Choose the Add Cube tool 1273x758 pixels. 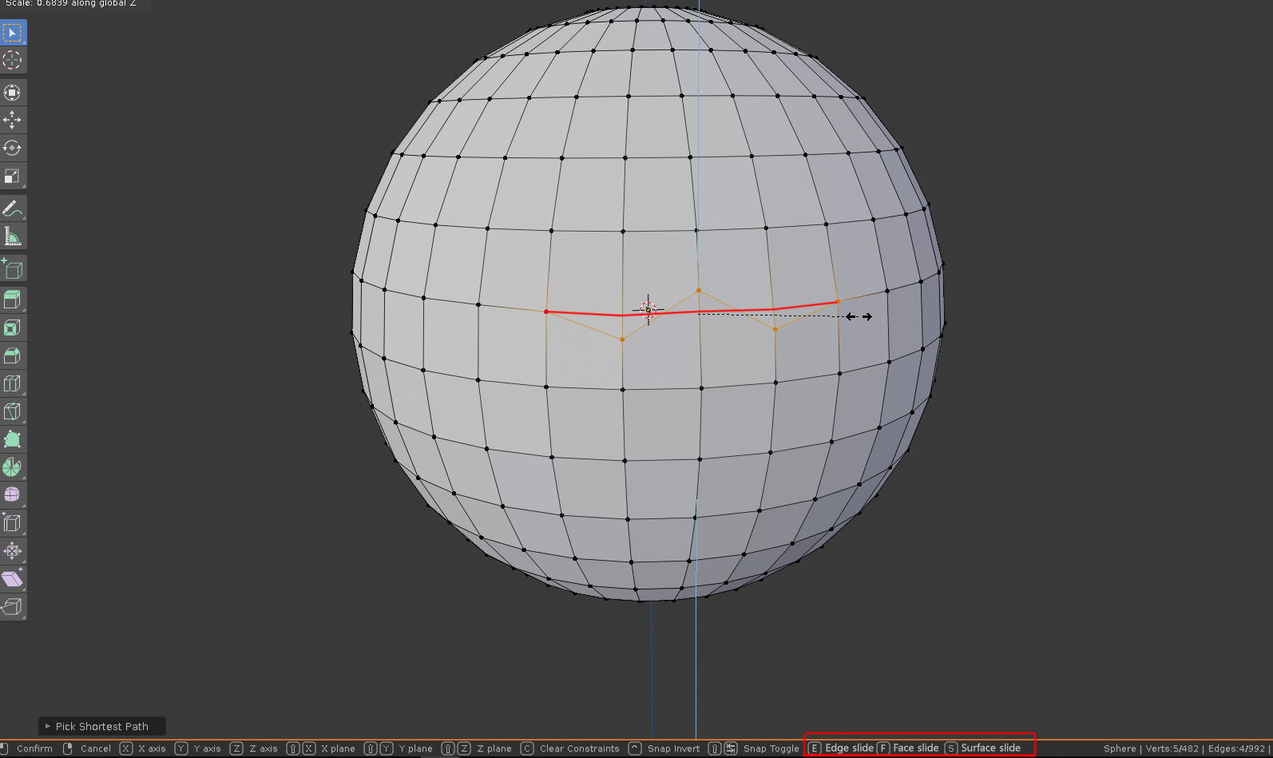coord(13,269)
